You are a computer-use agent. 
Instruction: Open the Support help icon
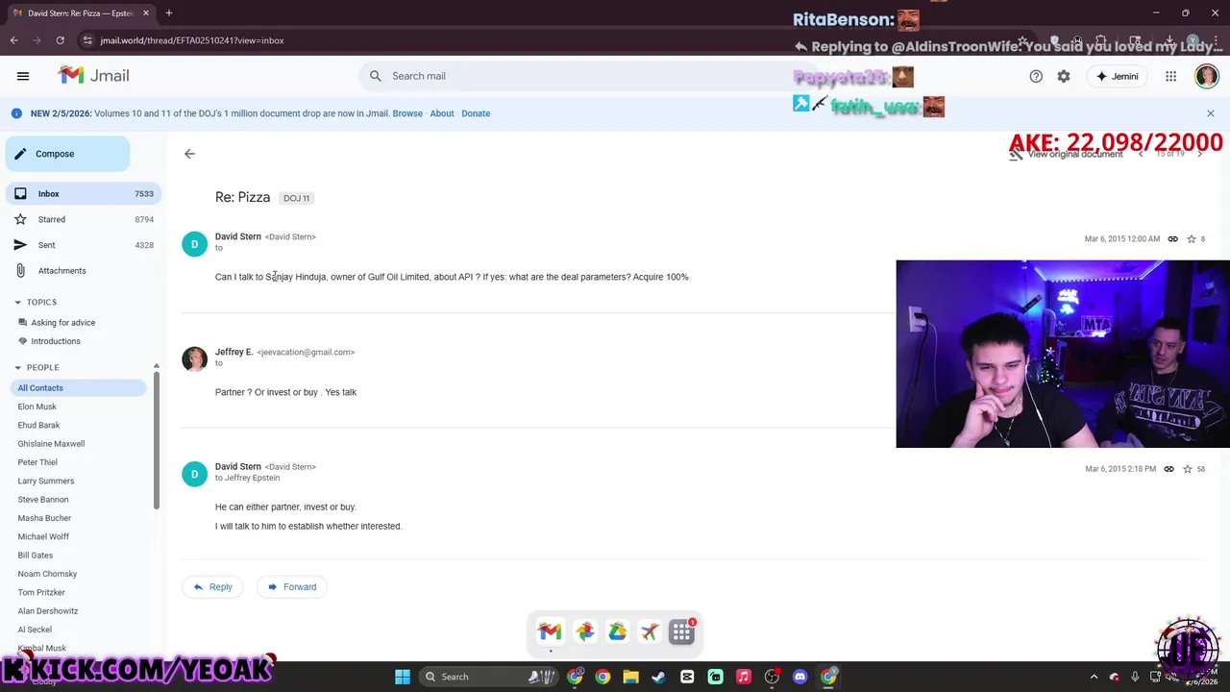pos(1036,76)
